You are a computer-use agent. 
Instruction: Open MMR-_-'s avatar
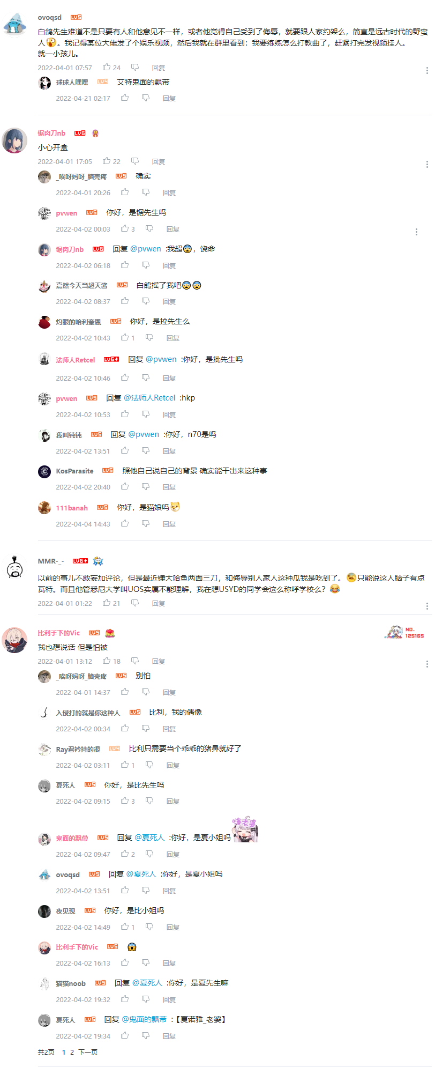click(x=15, y=567)
